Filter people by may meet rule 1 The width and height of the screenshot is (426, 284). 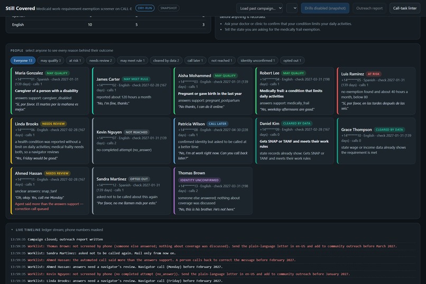click(132, 61)
